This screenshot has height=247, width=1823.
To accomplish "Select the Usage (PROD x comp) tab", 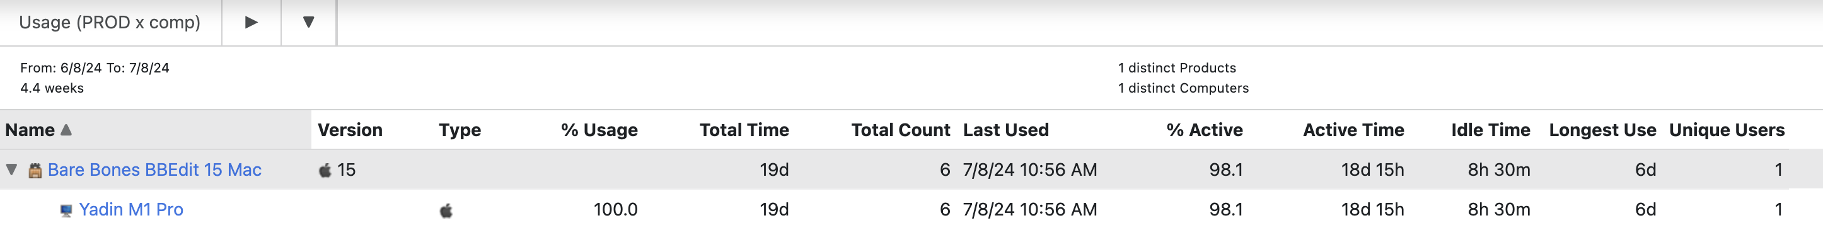I will (x=110, y=22).
